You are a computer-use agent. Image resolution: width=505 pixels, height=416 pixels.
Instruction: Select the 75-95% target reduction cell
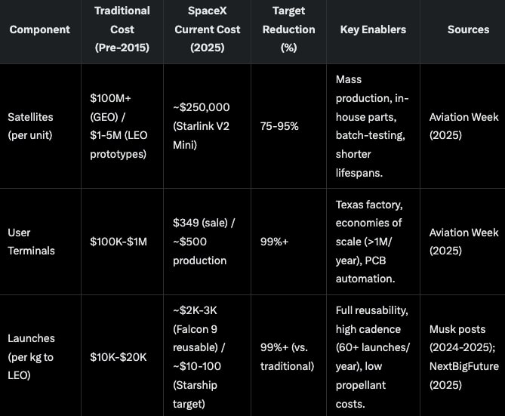pyautogui.click(x=278, y=126)
